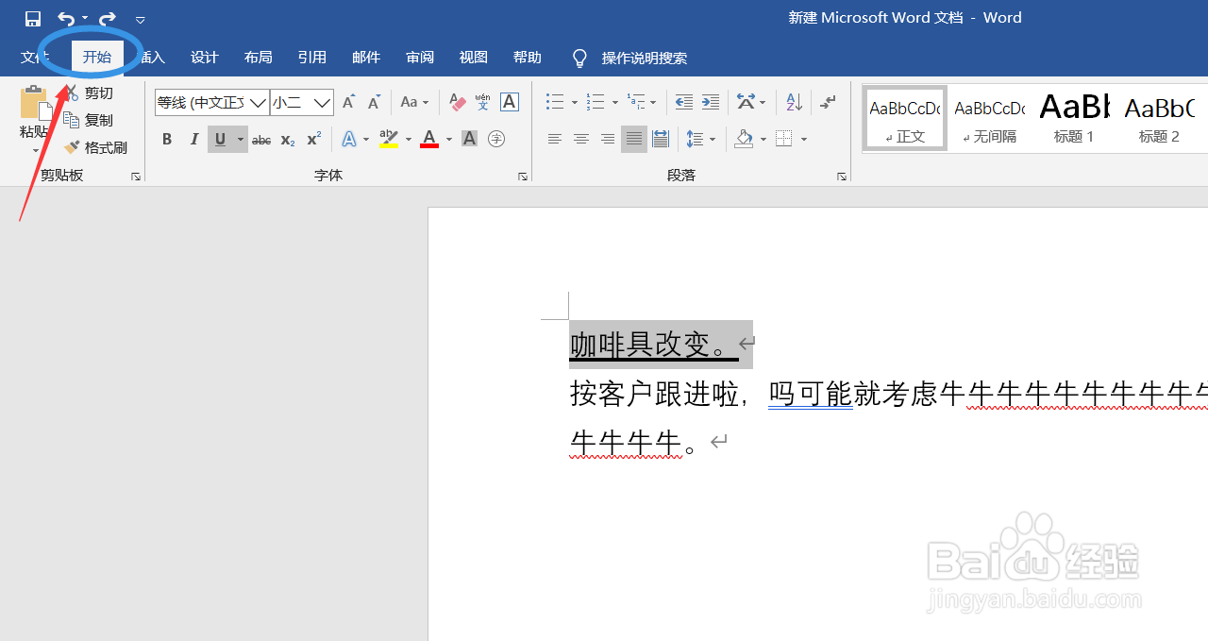Increase the paragraph indent
Image resolution: width=1208 pixels, height=641 pixels.
(x=710, y=102)
